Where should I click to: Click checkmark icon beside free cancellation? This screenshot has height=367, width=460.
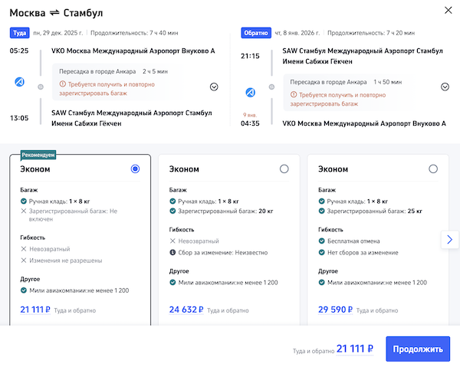(x=321, y=239)
